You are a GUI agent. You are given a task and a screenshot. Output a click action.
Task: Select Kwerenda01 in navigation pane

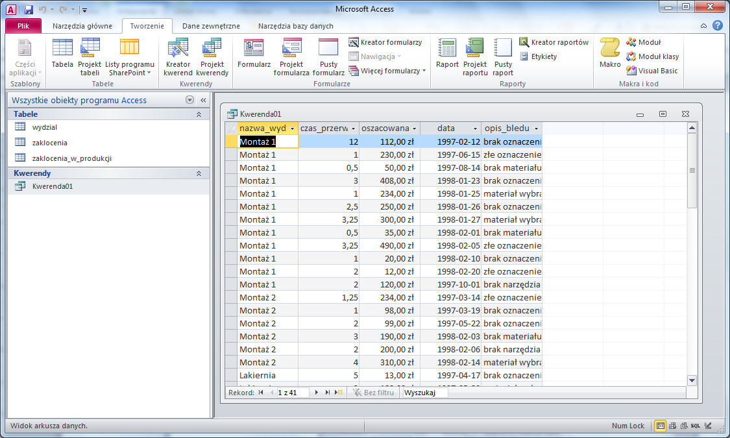108,186
